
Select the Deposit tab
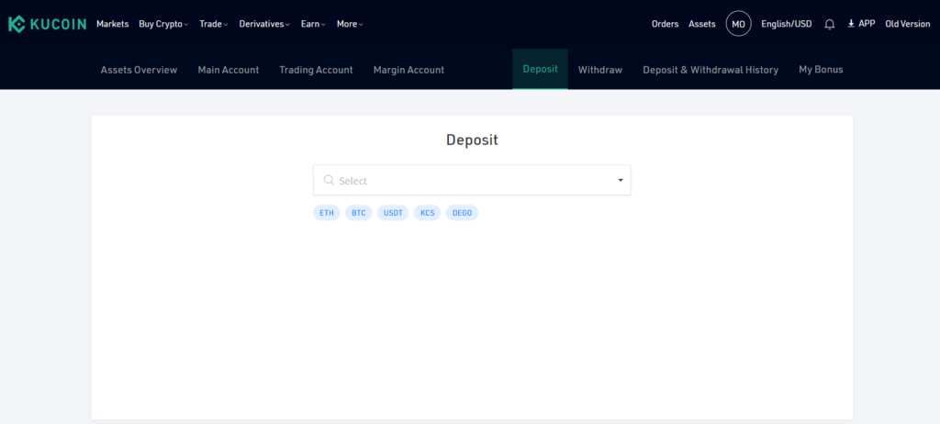click(540, 69)
